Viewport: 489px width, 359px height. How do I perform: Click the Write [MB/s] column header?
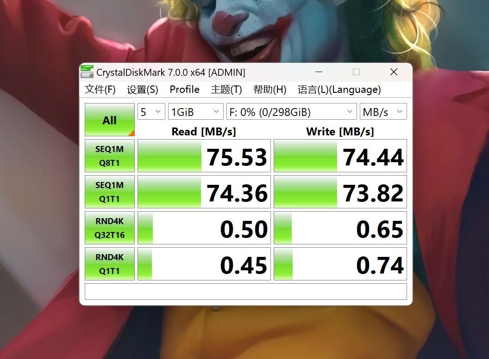(340, 132)
